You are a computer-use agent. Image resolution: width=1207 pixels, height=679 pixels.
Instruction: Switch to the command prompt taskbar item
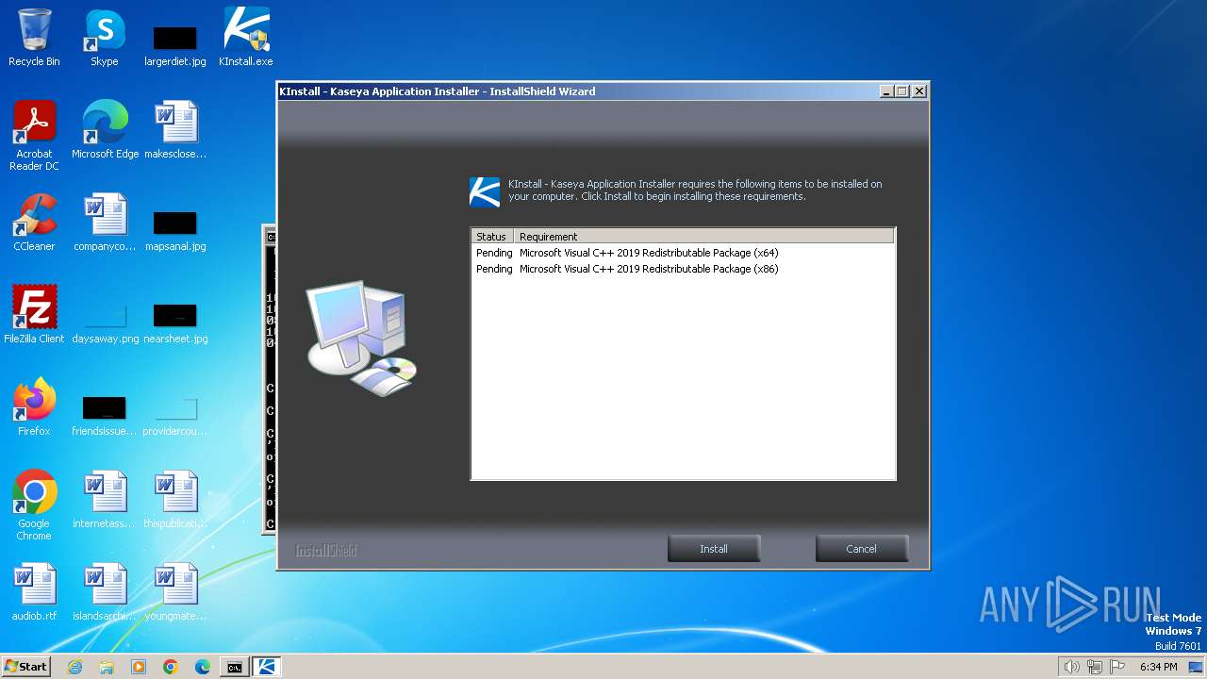pos(234,667)
